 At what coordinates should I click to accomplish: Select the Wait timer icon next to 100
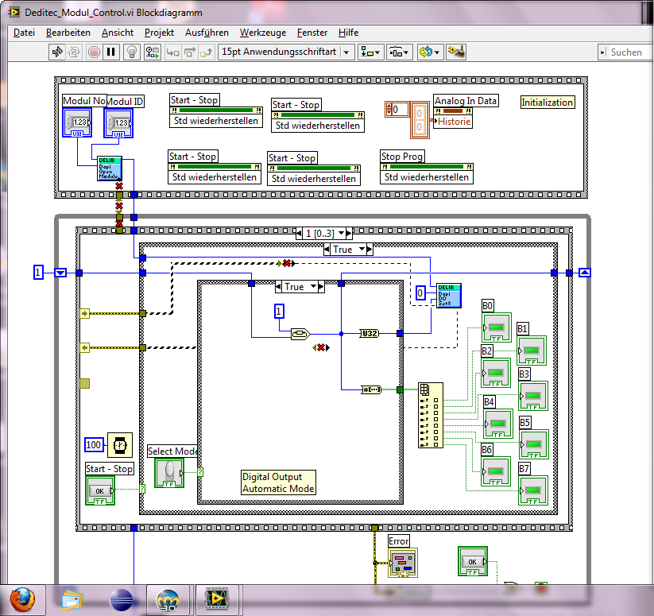click(x=121, y=444)
